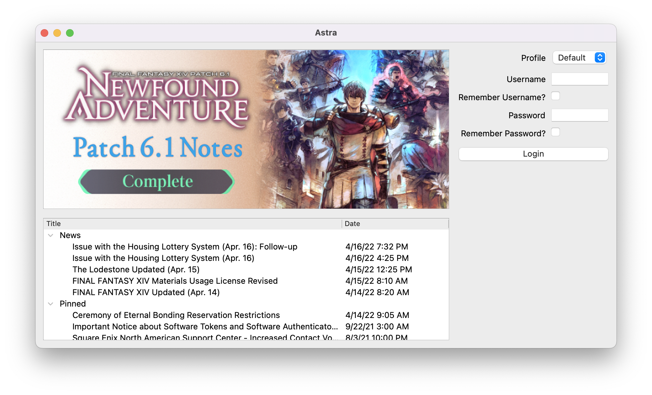Click the date '4/16/22 4:25 PM'
Viewport: 652px width, 395px height.
point(377,258)
